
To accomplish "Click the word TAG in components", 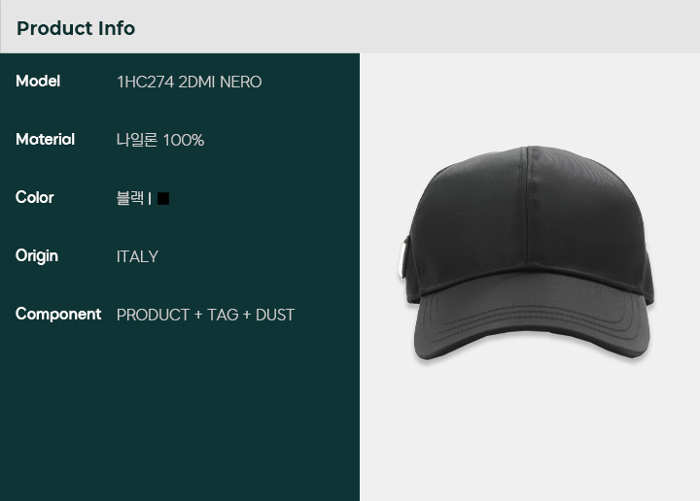I will 223,316.
